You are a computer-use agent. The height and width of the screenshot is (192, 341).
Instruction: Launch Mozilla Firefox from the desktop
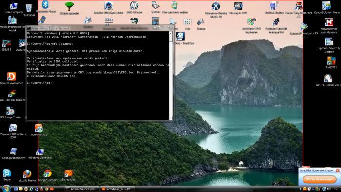click(x=27, y=176)
